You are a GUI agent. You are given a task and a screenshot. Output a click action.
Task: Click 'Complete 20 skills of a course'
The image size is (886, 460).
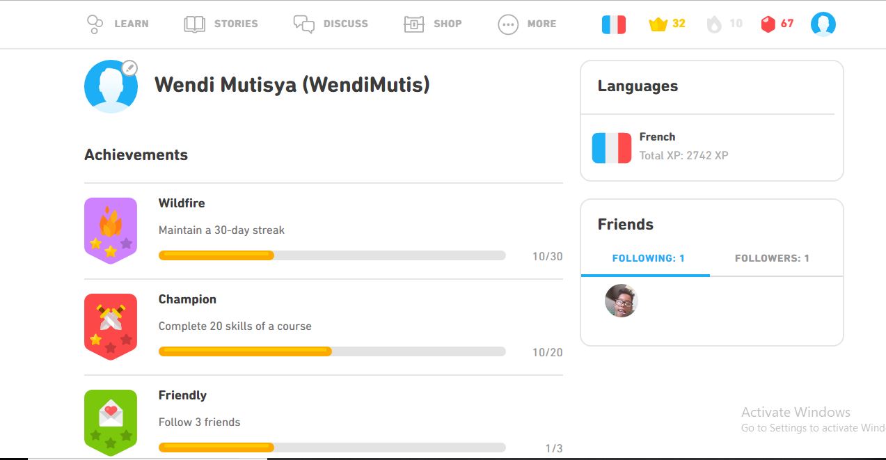(x=235, y=326)
